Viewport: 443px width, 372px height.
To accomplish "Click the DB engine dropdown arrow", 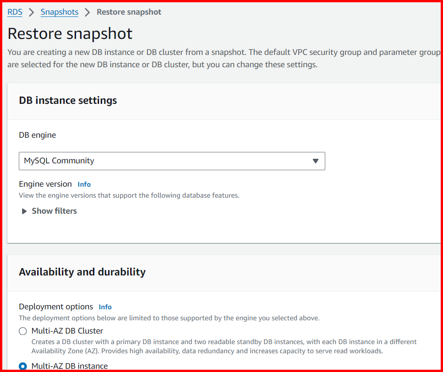I will [x=315, y=161].
